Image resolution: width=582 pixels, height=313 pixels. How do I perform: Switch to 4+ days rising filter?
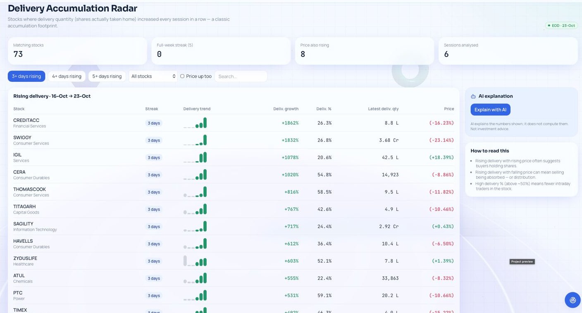tap(67, 76)
